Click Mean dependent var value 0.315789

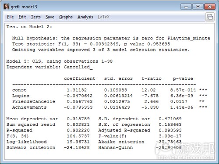tap(78, 119)
